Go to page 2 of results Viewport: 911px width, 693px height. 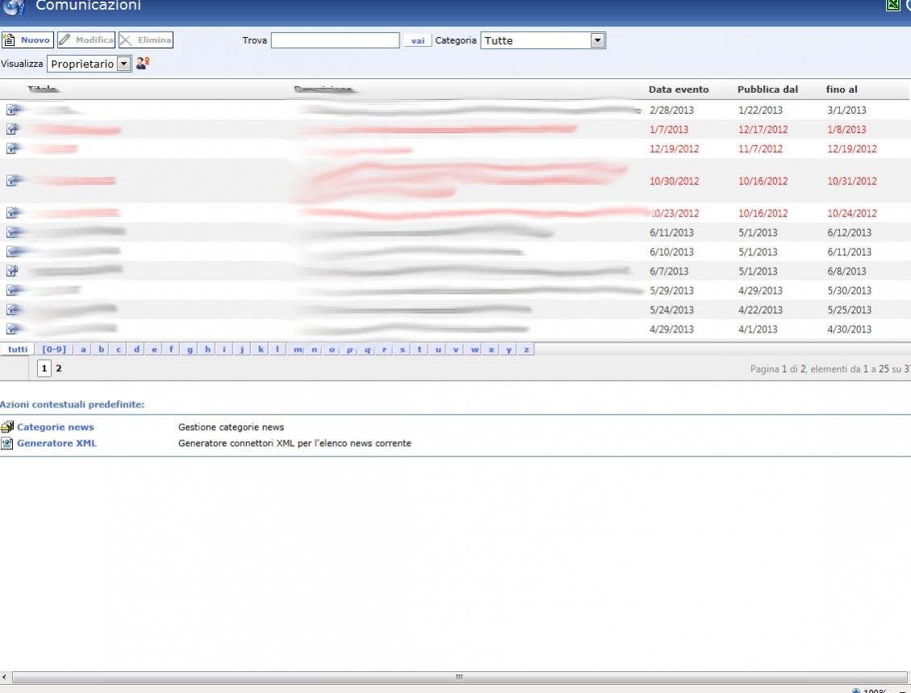pyautogui.click(x=59, y=369)
